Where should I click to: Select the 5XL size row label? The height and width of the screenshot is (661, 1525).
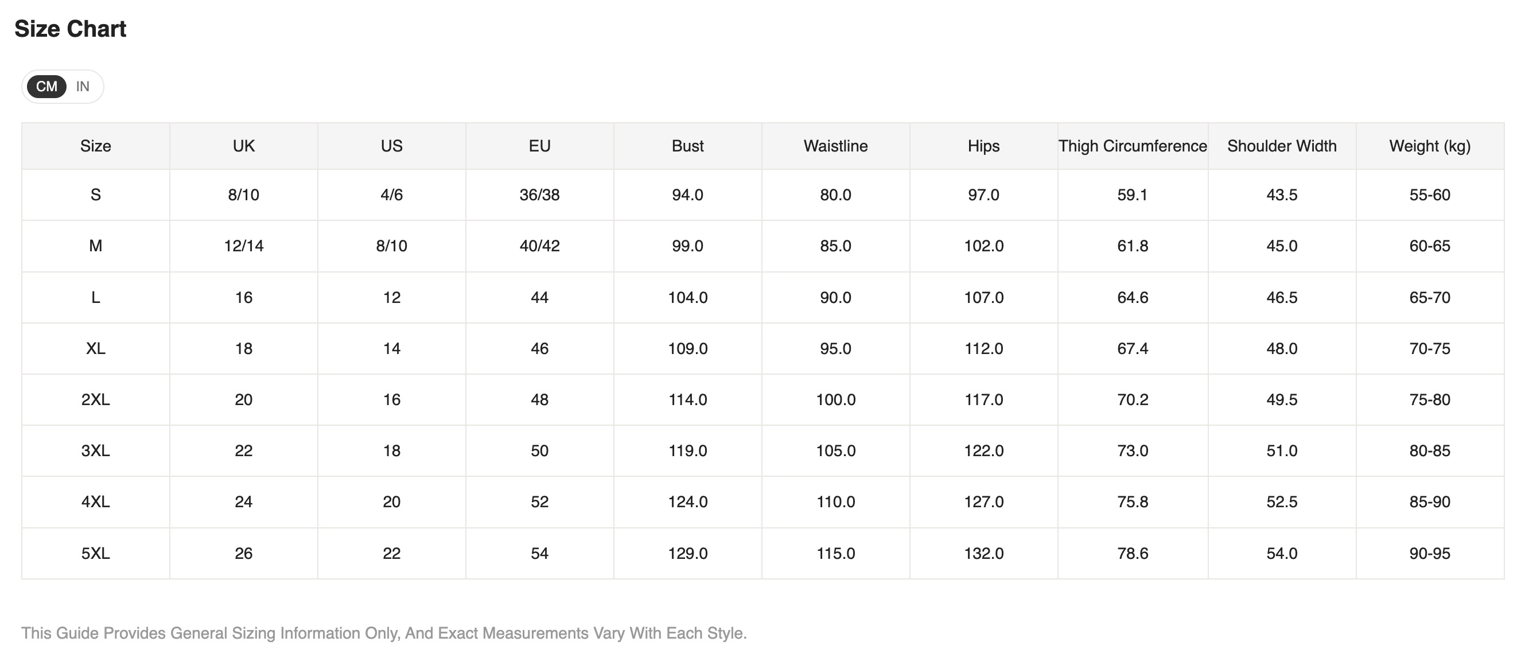(96, 553)
